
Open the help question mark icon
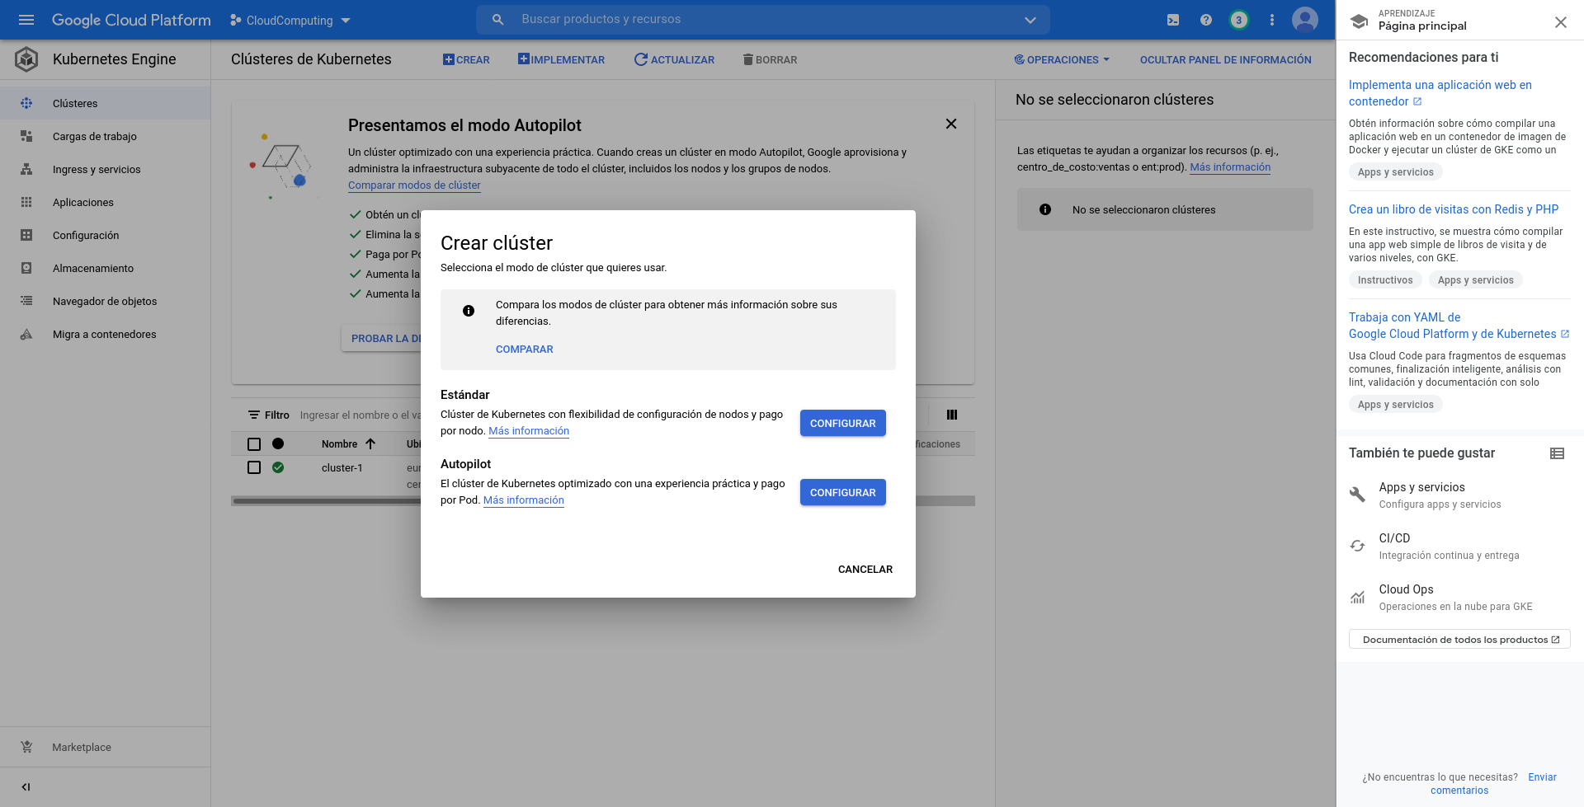(x=1205, y=20)
